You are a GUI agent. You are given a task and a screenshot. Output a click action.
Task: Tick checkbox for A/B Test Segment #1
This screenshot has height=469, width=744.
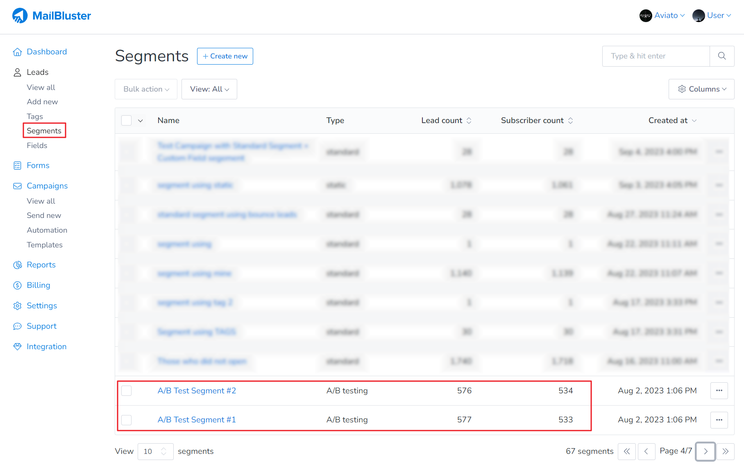[127, 420]
